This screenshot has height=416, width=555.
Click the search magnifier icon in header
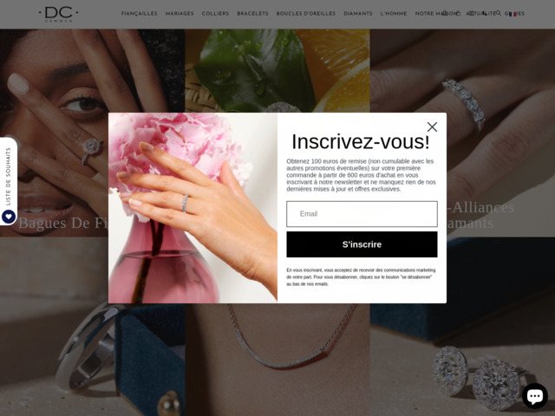498,13
